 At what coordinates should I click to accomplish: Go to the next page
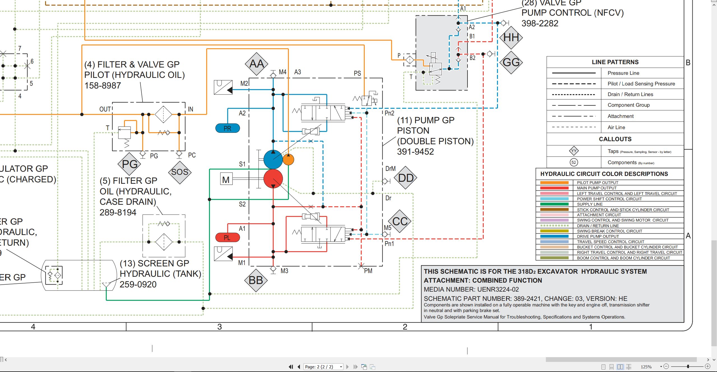coord(348,367)
